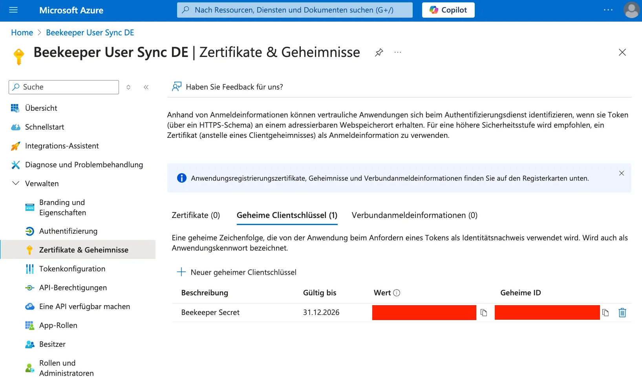The width and height of the screenshot is (642, 379).
Task: Collapse the sidebar with the double chevron
Action: tap(146, 87)
